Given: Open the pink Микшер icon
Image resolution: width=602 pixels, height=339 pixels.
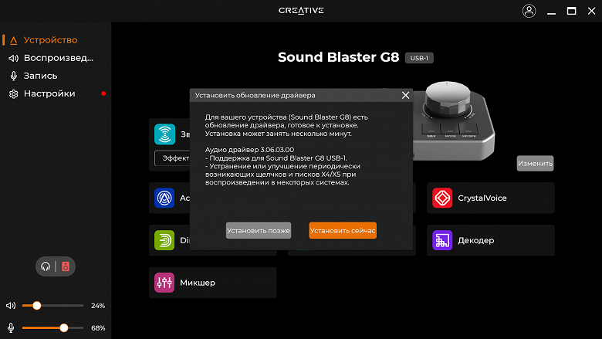Looking at the screenshot, I should [x=164, y=283].
